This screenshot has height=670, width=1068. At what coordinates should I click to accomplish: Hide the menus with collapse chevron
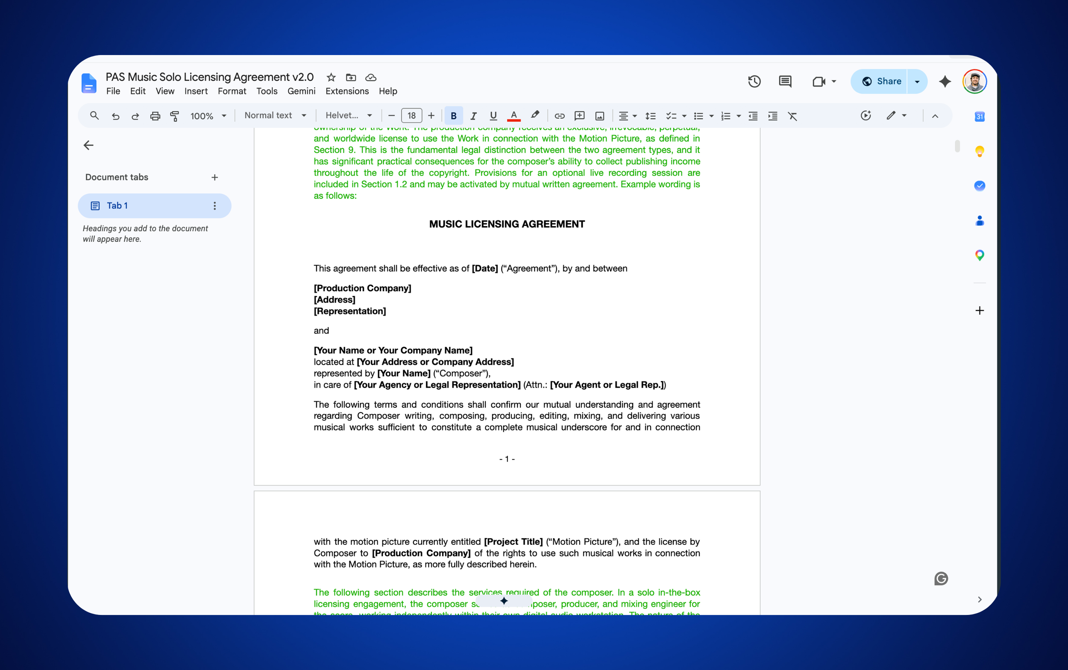click(935, 116)
